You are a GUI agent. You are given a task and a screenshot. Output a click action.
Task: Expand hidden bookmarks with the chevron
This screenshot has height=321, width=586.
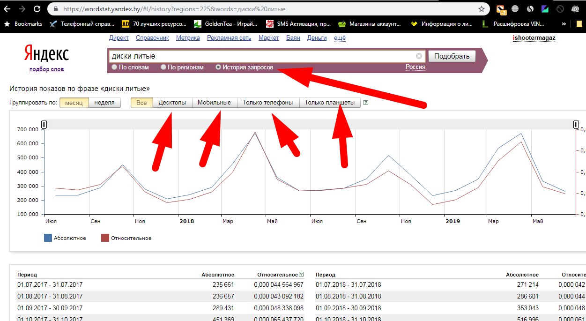point(564,24)
